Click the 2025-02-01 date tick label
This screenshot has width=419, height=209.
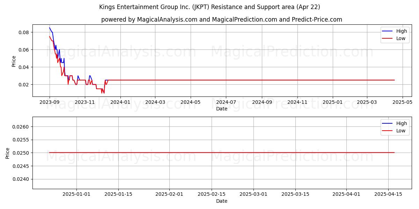tap(169, 194)
